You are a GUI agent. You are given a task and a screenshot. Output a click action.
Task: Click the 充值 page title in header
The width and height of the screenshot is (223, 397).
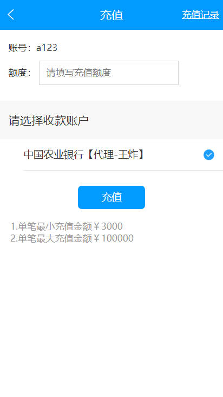[111, 15]
